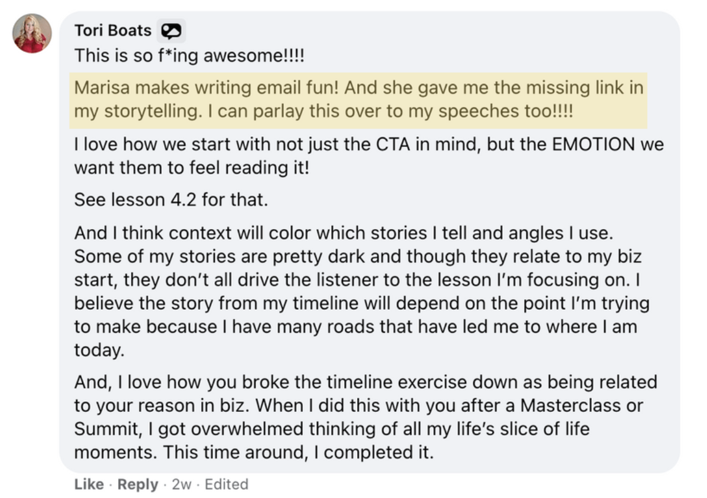Click 'want them to feel reading it!' line
Image resolution: width=707 pixels, height=498 pixels.
pyautogui.click(x=192, y=168)
